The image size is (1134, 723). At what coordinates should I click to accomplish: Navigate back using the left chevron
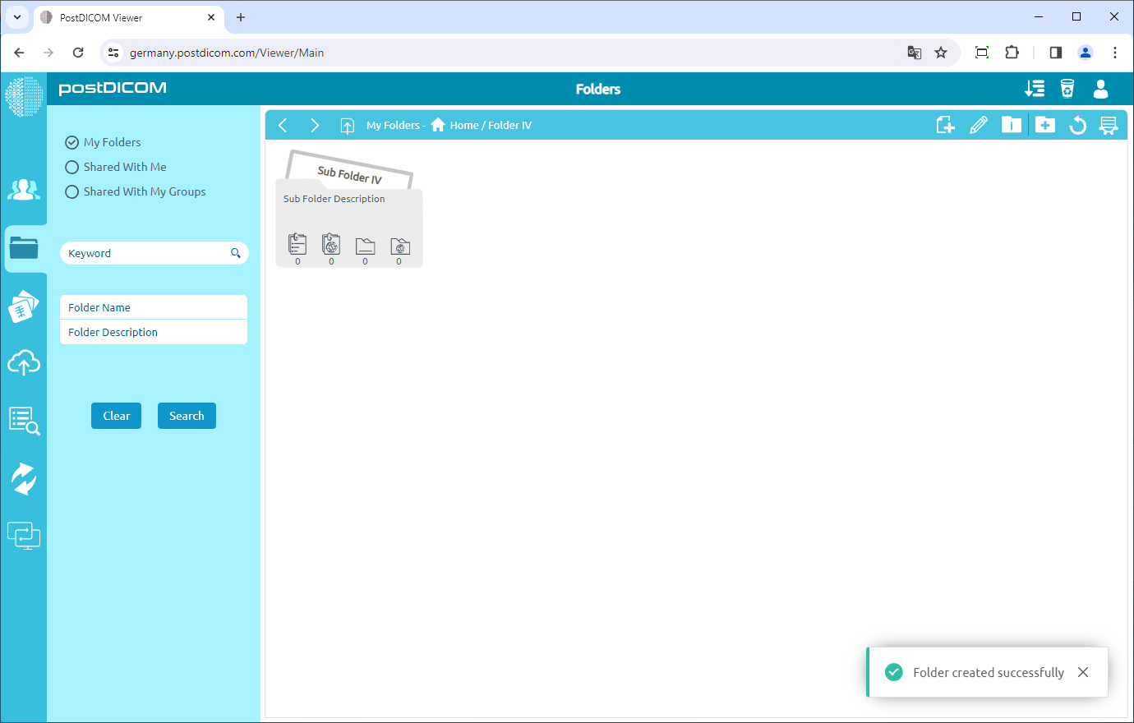pos(283,125)
